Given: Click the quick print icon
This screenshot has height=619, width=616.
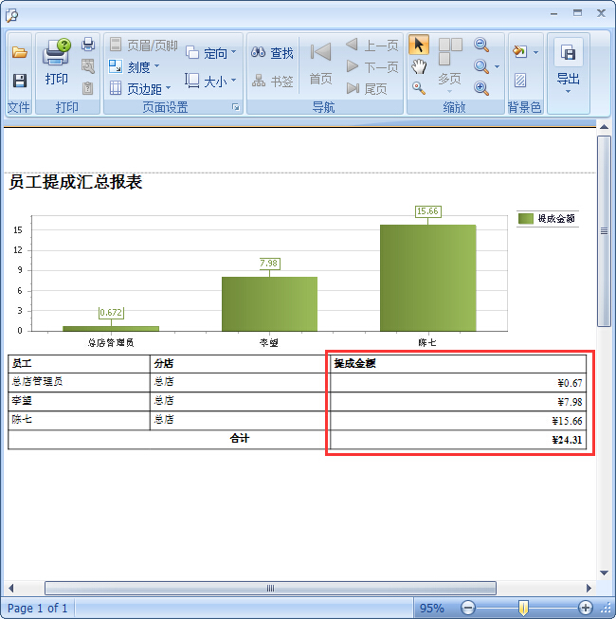Looking at the screenshot, I should click(88, 45).
